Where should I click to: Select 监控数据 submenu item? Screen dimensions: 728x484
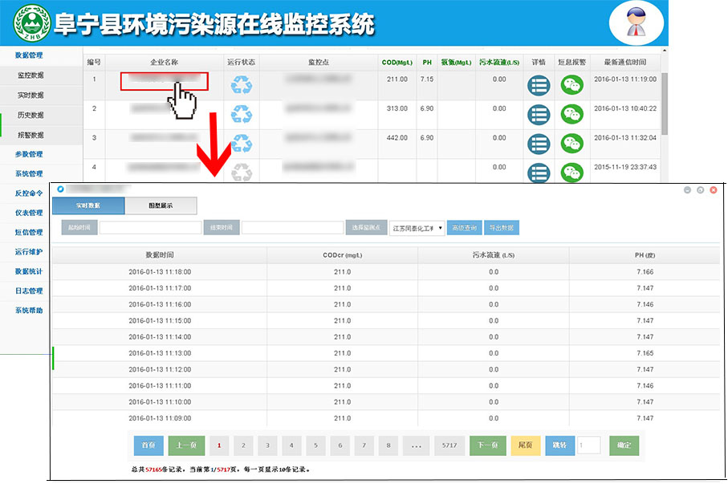coord(31,75)
